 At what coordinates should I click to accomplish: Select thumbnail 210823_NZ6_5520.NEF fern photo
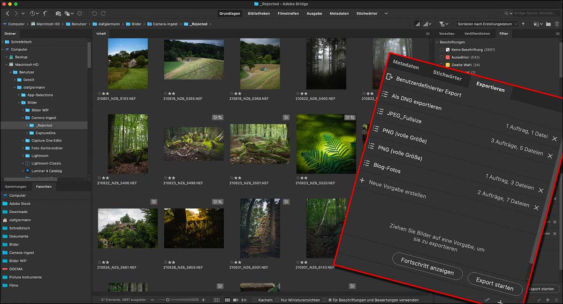click(x=326, y=144)
